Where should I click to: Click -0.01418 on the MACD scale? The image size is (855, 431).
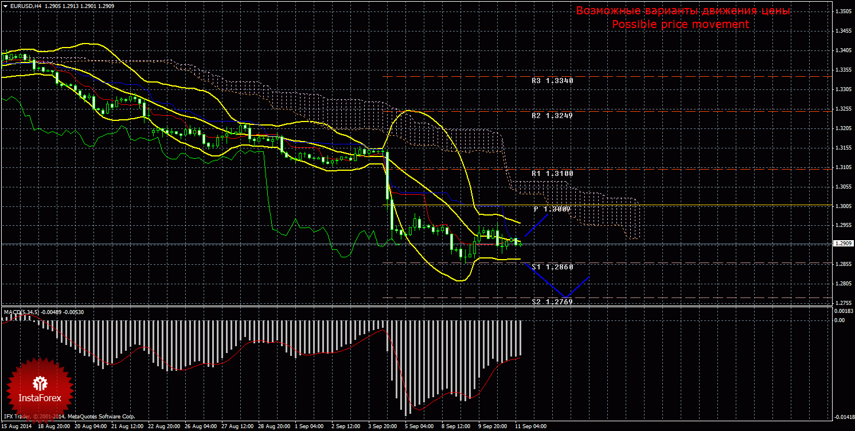tap(844, 417)
